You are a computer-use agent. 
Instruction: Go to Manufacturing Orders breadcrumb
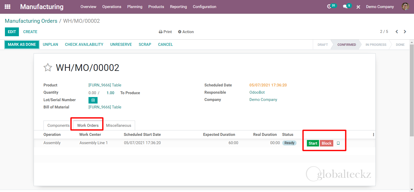pyautogui.click(x=31, y=21)
